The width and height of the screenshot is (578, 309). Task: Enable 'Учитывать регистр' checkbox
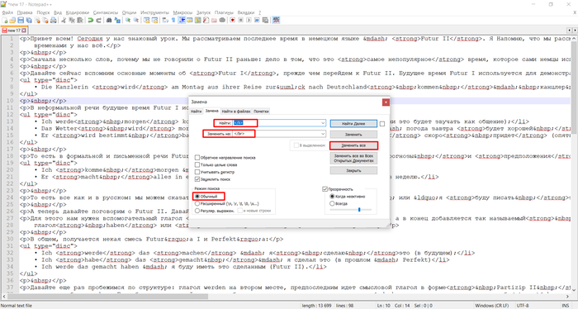pyautogui.click(x=197, y=172)
